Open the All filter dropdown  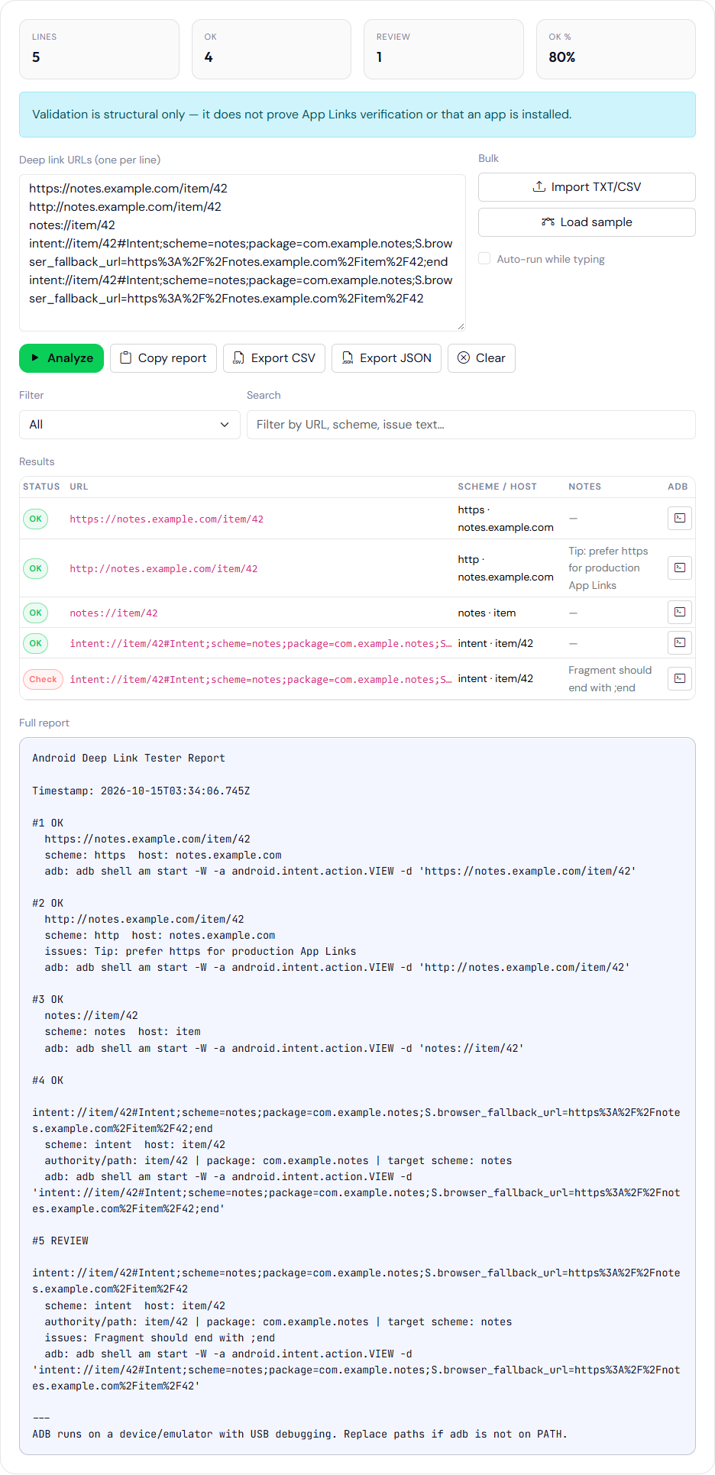coord(130,425)
